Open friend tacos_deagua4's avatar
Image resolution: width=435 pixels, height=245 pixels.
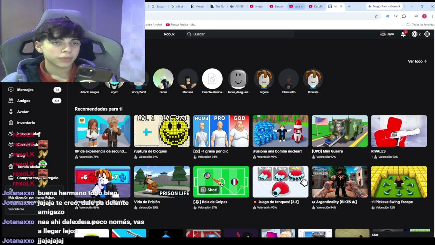(238, 79)
